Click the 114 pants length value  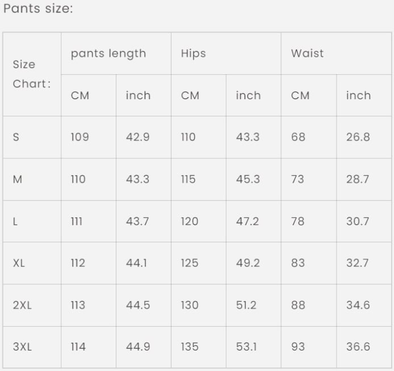tap(78, 347)
